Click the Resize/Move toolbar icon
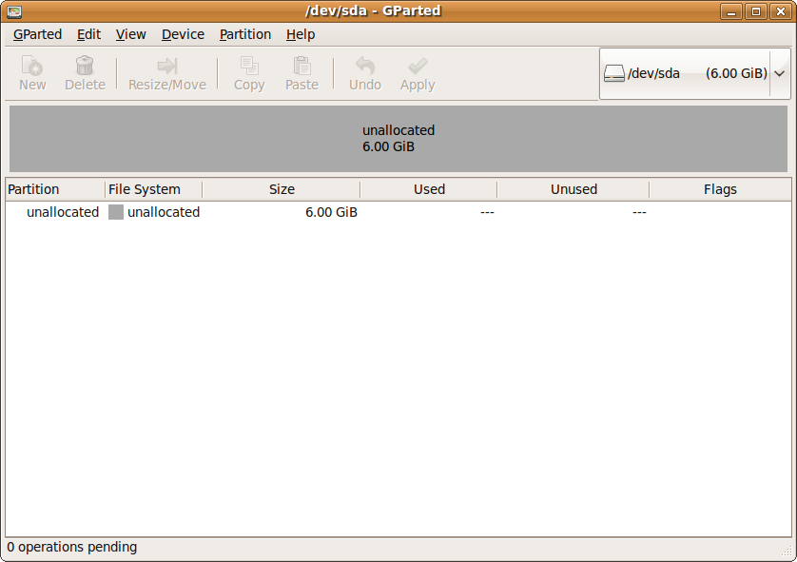The width and height of the screenshot is (797, 562). (x=167, y=67)
